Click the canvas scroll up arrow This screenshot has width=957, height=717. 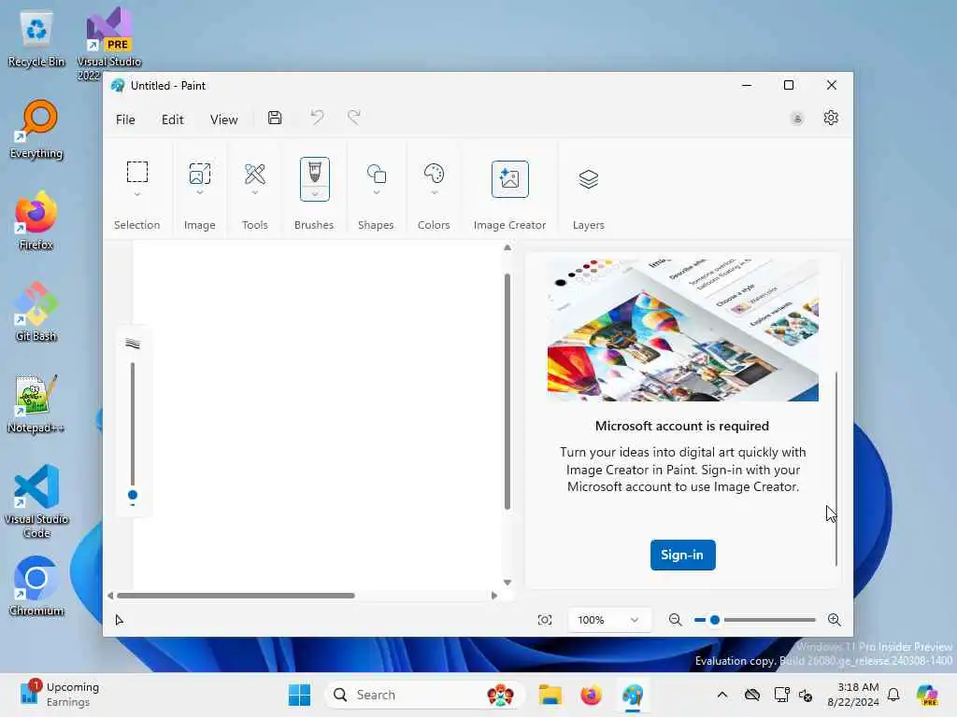pos(507,248)
